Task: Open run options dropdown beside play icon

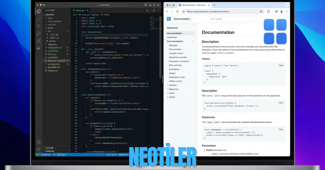Action: click(x=151, y=10)
